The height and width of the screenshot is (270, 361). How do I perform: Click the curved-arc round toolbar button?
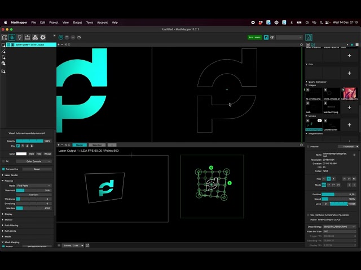point(79,37)
